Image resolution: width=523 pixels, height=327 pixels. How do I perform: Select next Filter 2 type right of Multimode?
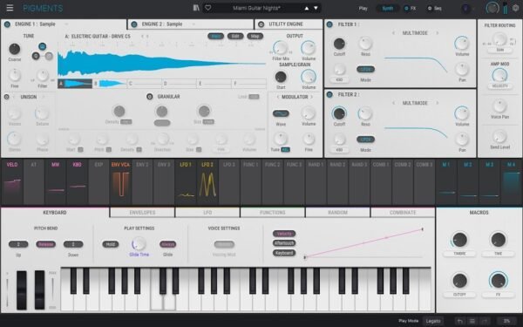438,103
